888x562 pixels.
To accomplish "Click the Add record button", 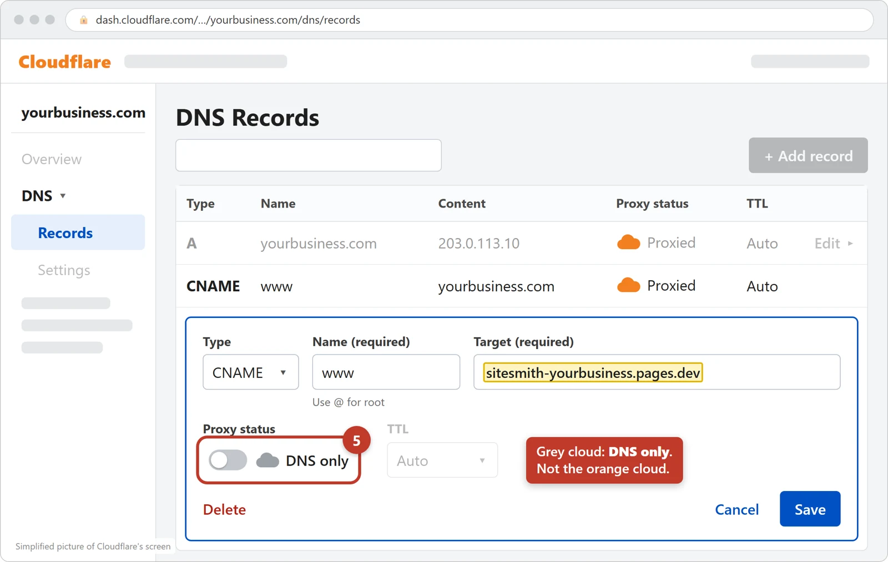I will [808, 155].
